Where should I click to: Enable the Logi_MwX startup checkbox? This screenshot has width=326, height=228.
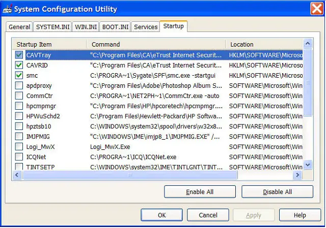(x=19, y=147)
